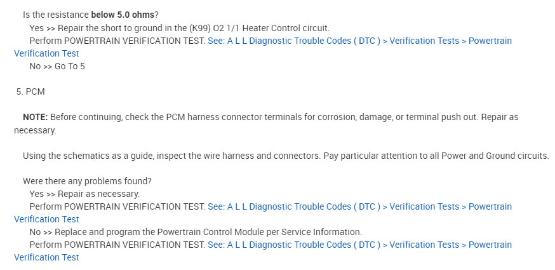This screenshot has width=555, height=270.
Task: Click the bold 'below 5.0 ohms' text
Action: pyautogui.click(x=123, y=14)
